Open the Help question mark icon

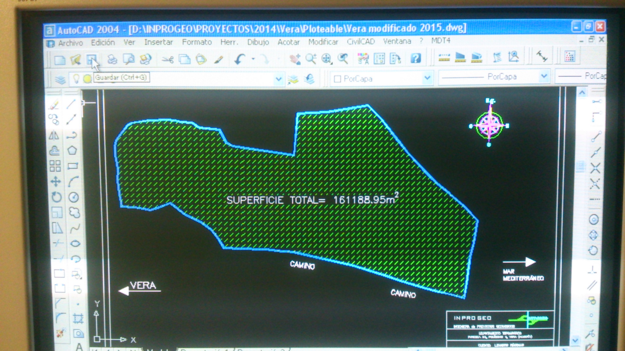[x=415, y=58]
